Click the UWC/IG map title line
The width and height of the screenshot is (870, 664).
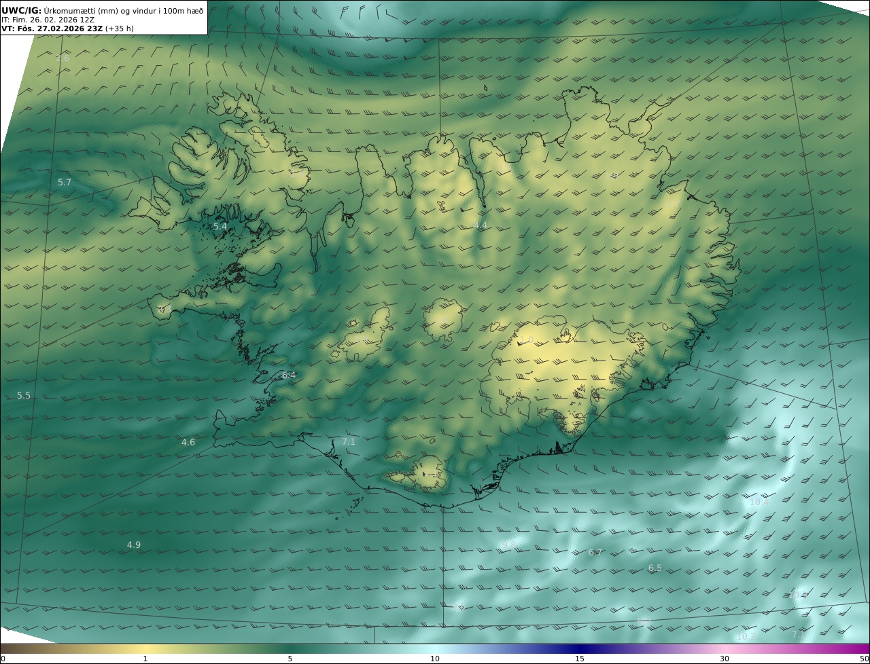pyautogui.click(x=103, y=10)
